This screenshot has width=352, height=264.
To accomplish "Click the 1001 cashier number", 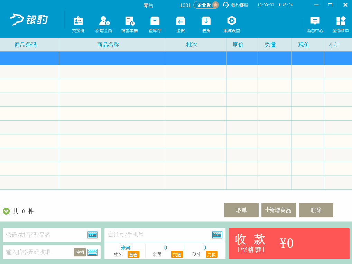I will (185, 6).
